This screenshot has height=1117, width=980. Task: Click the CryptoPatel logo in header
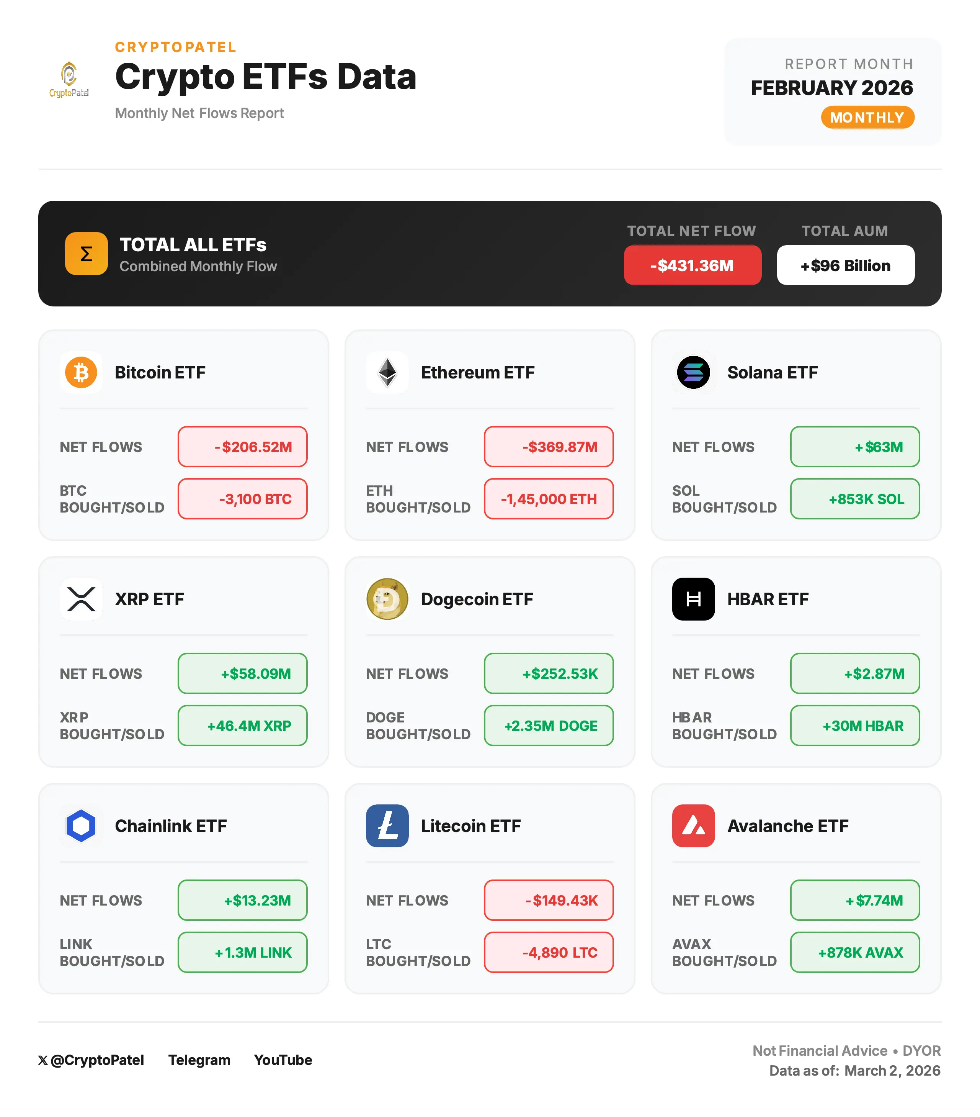pos(69,80)
